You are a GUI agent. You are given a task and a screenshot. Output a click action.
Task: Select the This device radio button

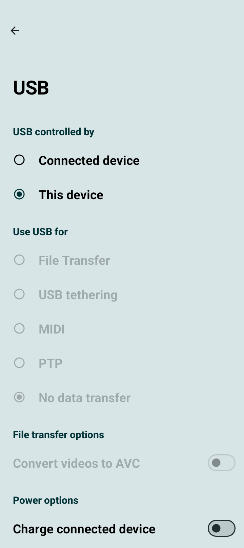click(x=19, y=194)
